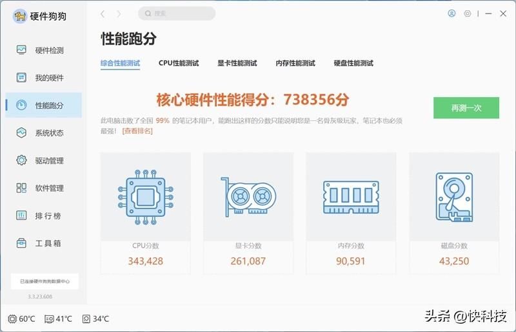
Task: Select 我的硬件 sidebar icon
Action: click(x=21, y=77)
